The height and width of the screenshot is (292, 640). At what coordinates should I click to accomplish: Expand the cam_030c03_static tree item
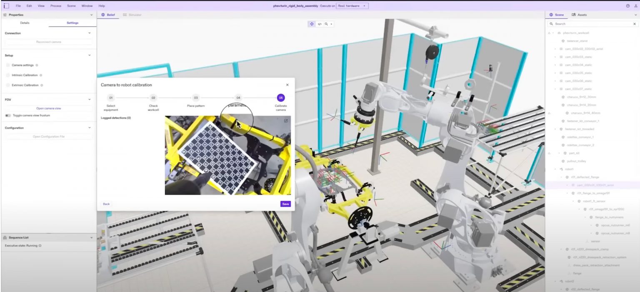pyautogui.click(x=555, y=57)
